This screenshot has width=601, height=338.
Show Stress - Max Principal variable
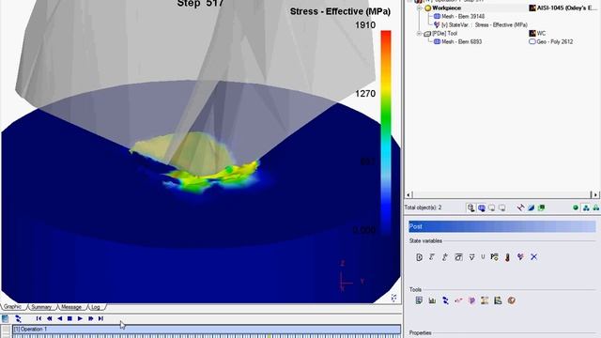click(x=495, y=257)
